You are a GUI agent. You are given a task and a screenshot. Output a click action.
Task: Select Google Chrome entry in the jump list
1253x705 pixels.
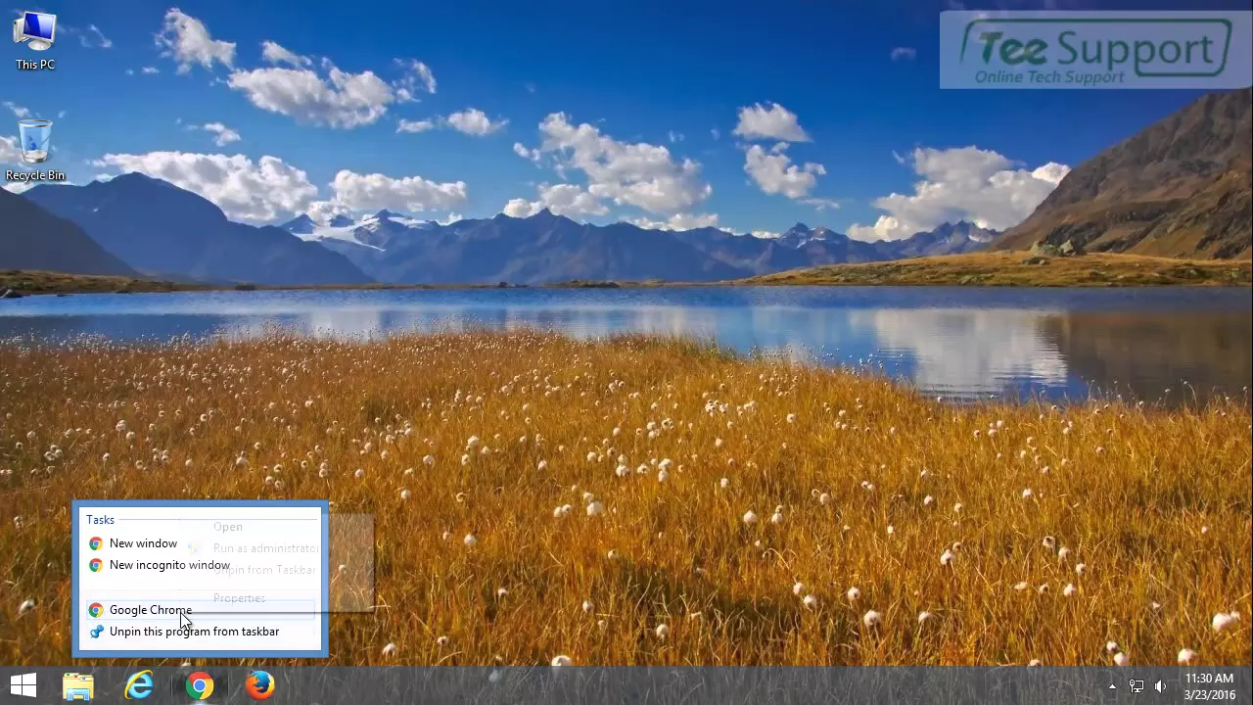coord(200,610)
